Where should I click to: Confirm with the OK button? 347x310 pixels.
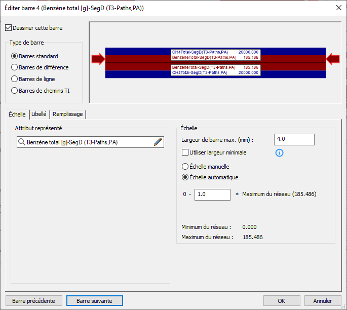[281, 300]
